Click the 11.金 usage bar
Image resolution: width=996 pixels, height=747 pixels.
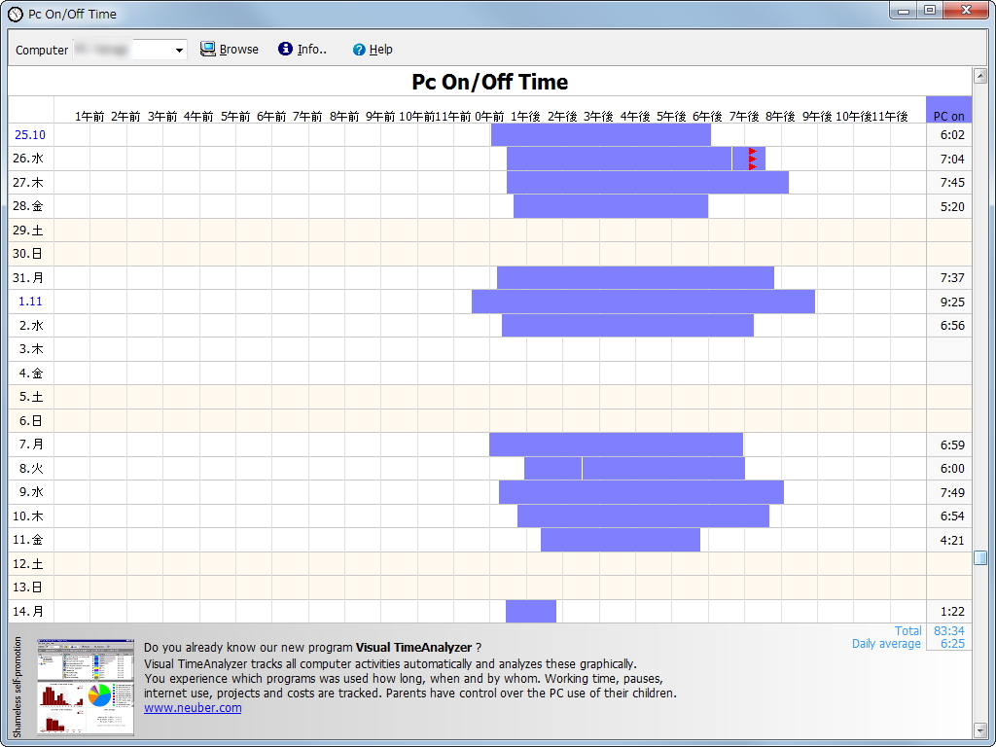pyautogui.click(x=620, y=540)
